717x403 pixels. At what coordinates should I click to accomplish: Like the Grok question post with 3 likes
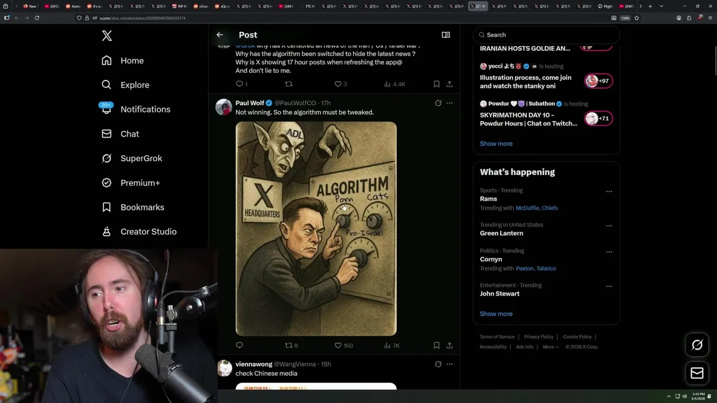click(x=341, y=84)
